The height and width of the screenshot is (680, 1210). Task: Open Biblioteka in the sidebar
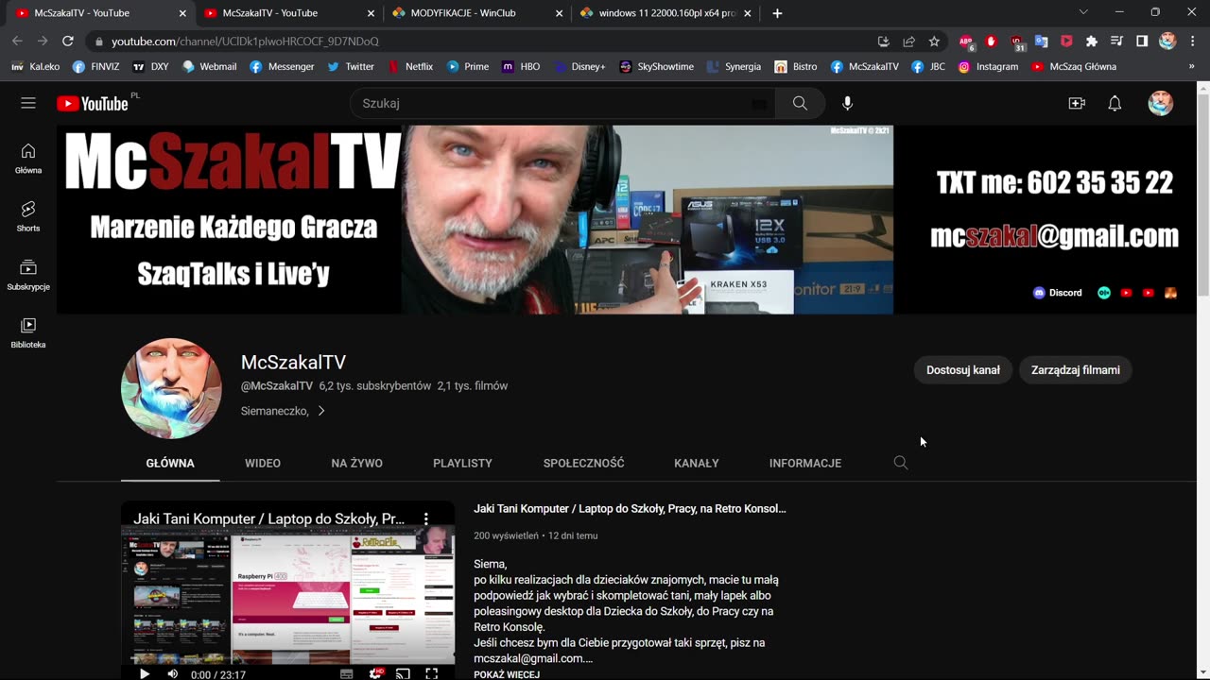28,332
